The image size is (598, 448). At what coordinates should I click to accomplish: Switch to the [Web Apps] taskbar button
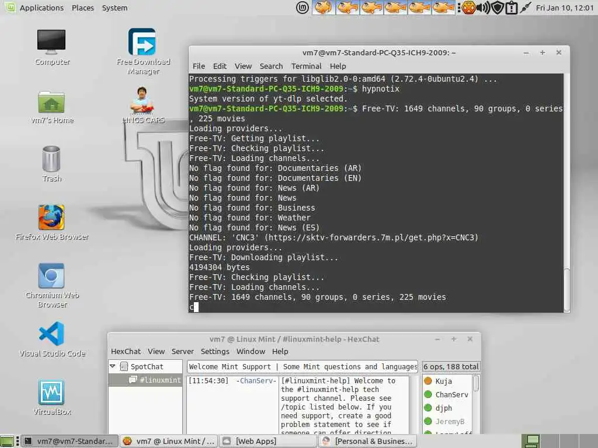coord(269,441)
